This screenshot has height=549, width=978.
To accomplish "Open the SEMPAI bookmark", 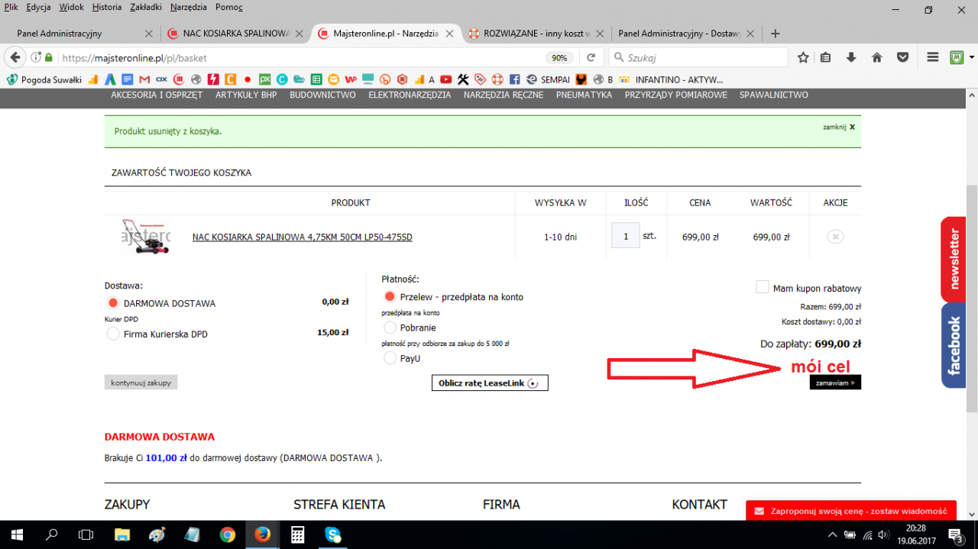I will tap(549, 79).
